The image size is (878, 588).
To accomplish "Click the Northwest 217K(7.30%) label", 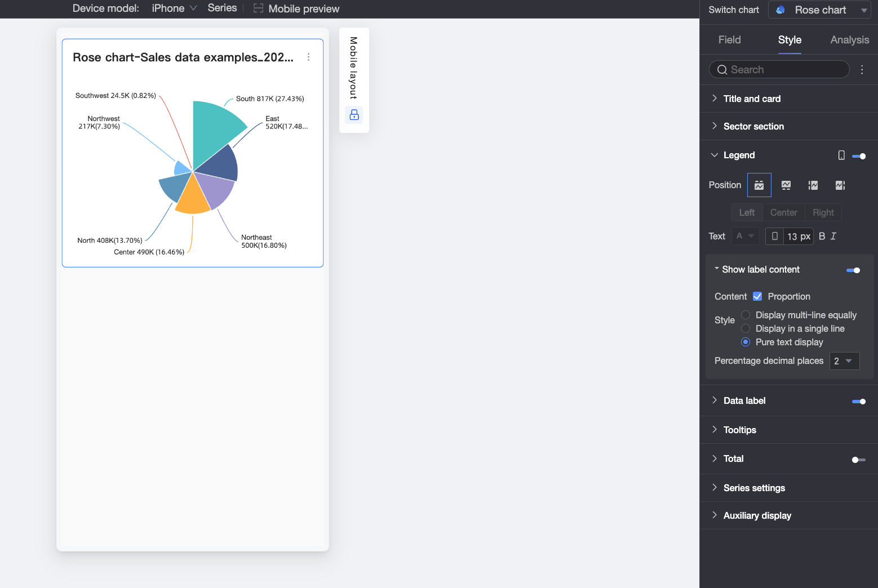I will point(99,123).
